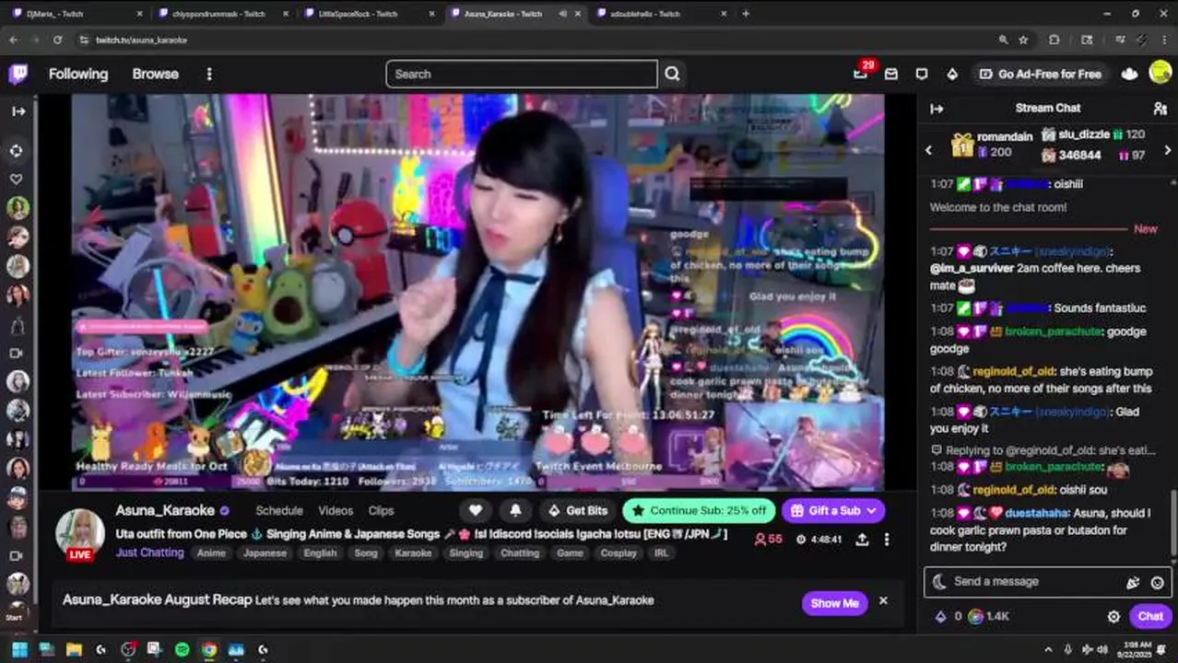Open the channel Videos tab

pos(336,510)
